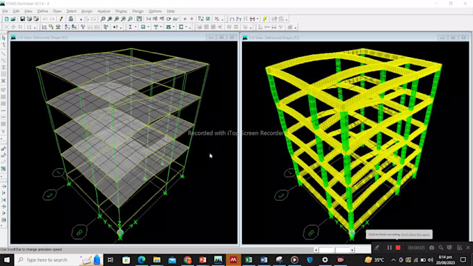This screenshot has width=473, height=266.
Task: Click the Rotate 3D View icon
Action: (x=168, y=19)
